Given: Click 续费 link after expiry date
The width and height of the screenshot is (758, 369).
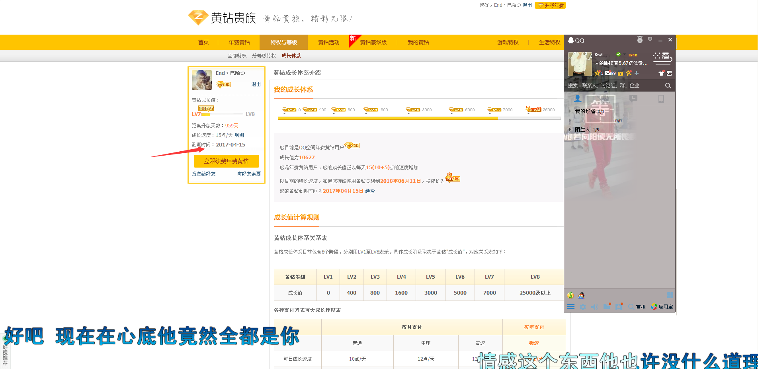Looking at the screenshot, I should click(370, 191).
